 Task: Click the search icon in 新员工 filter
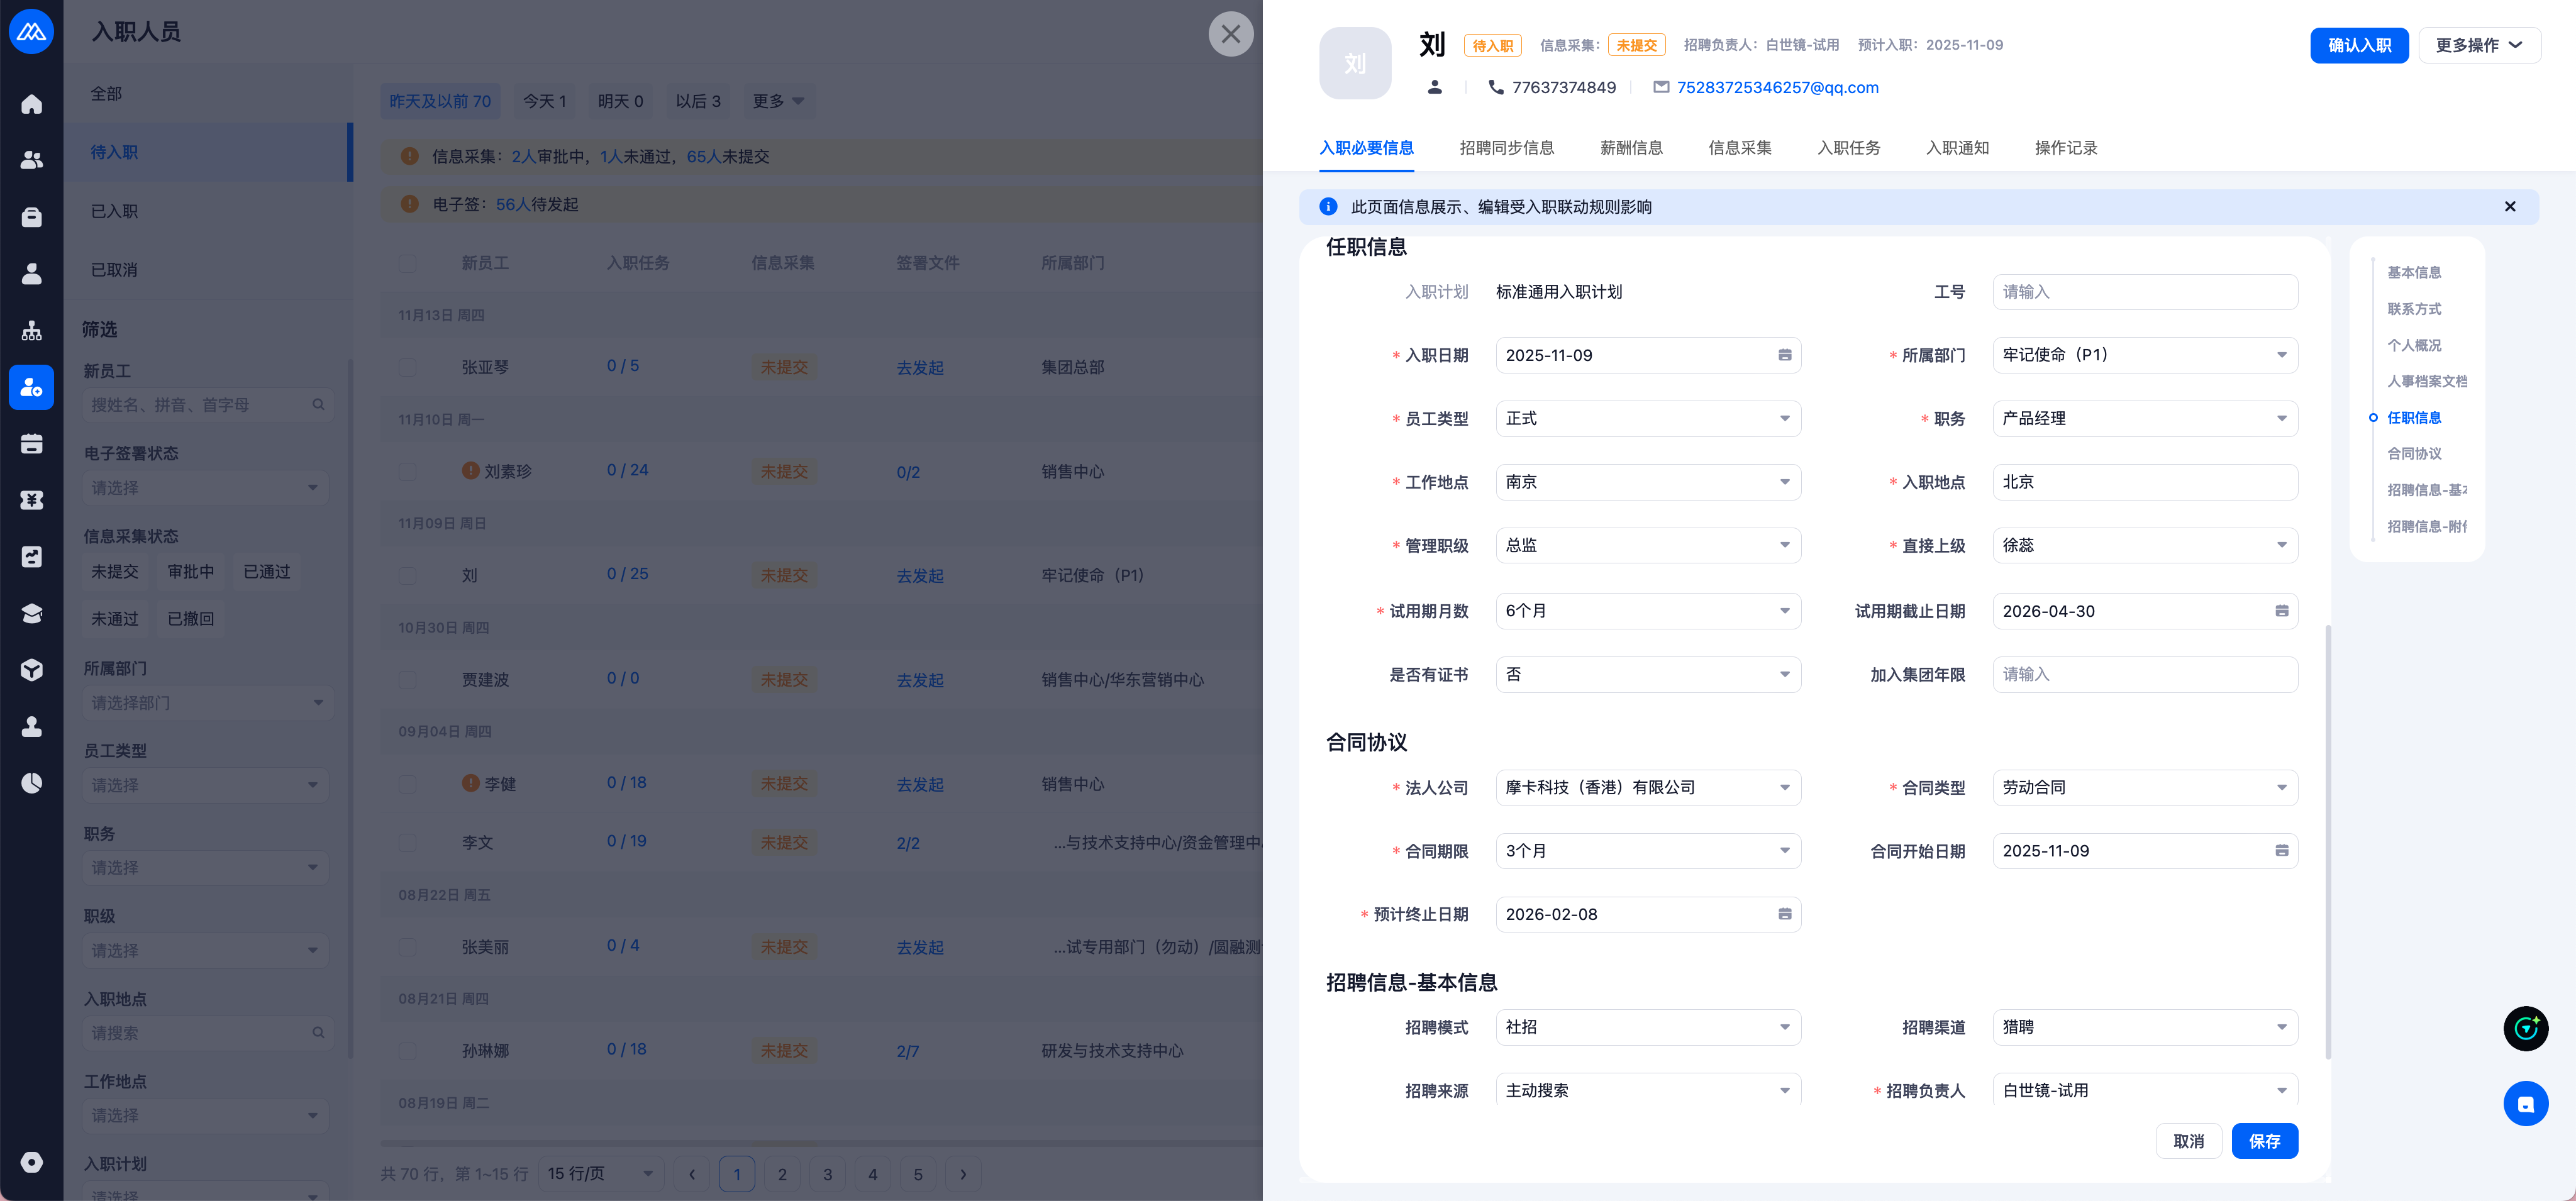(318, 405)
